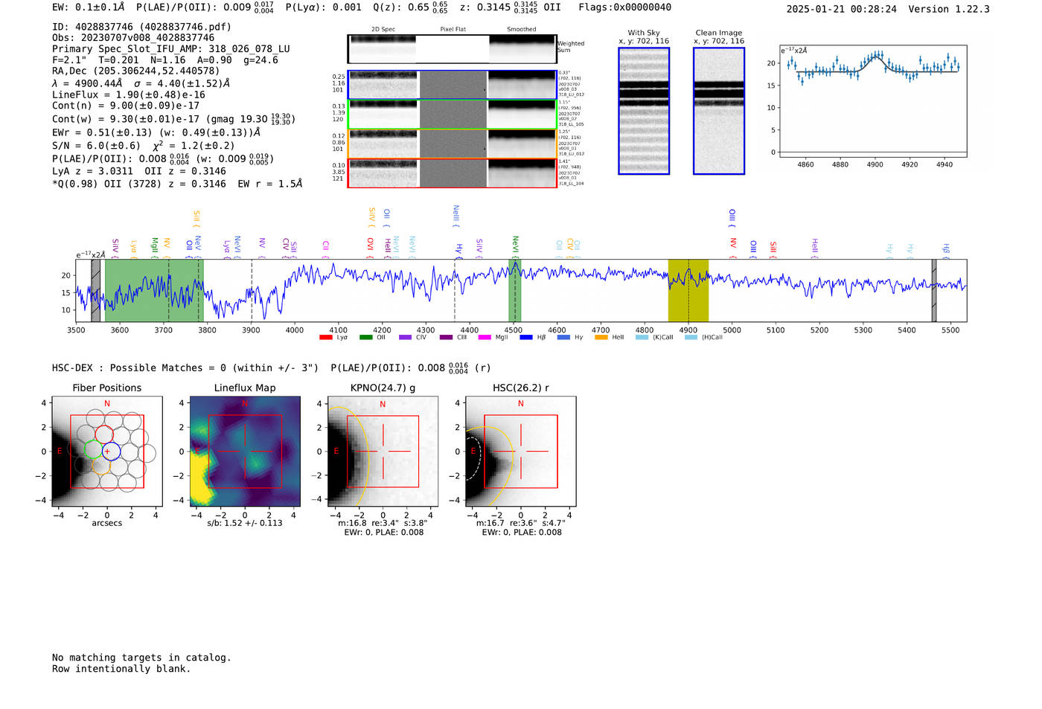Click the 2D Spec column header
Viewport: 1042px width, 709px height.
tap(383, 30)
